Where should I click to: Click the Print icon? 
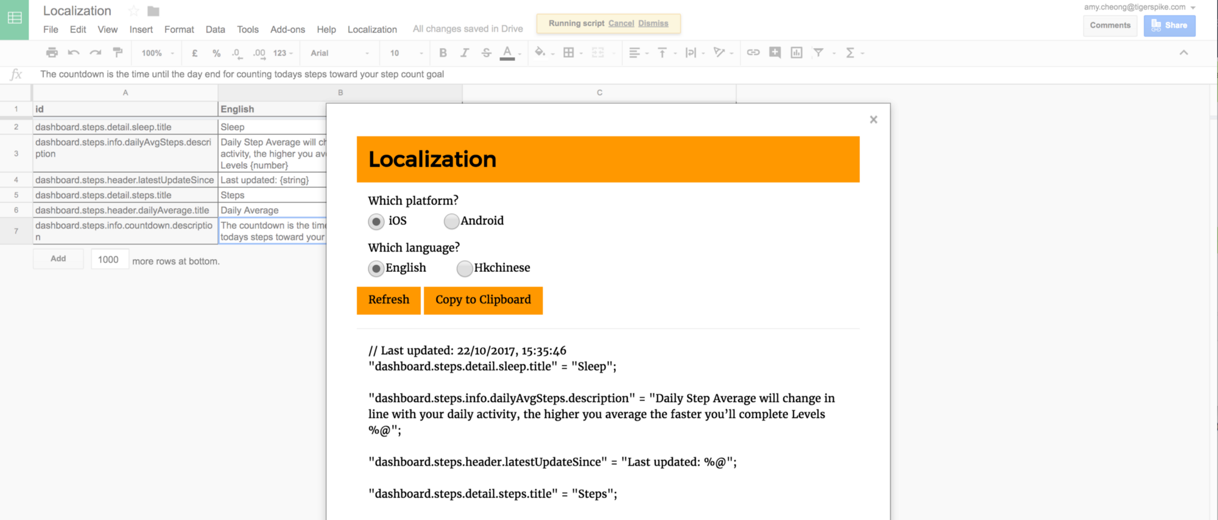[52, 53]
